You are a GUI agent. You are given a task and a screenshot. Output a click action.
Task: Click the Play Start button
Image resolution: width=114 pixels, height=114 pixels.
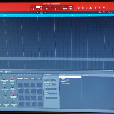[x=104, y=8]
